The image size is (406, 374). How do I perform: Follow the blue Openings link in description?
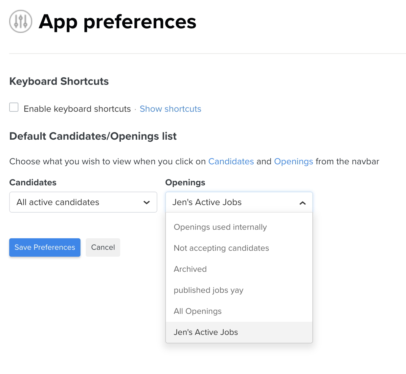[293, 161]
